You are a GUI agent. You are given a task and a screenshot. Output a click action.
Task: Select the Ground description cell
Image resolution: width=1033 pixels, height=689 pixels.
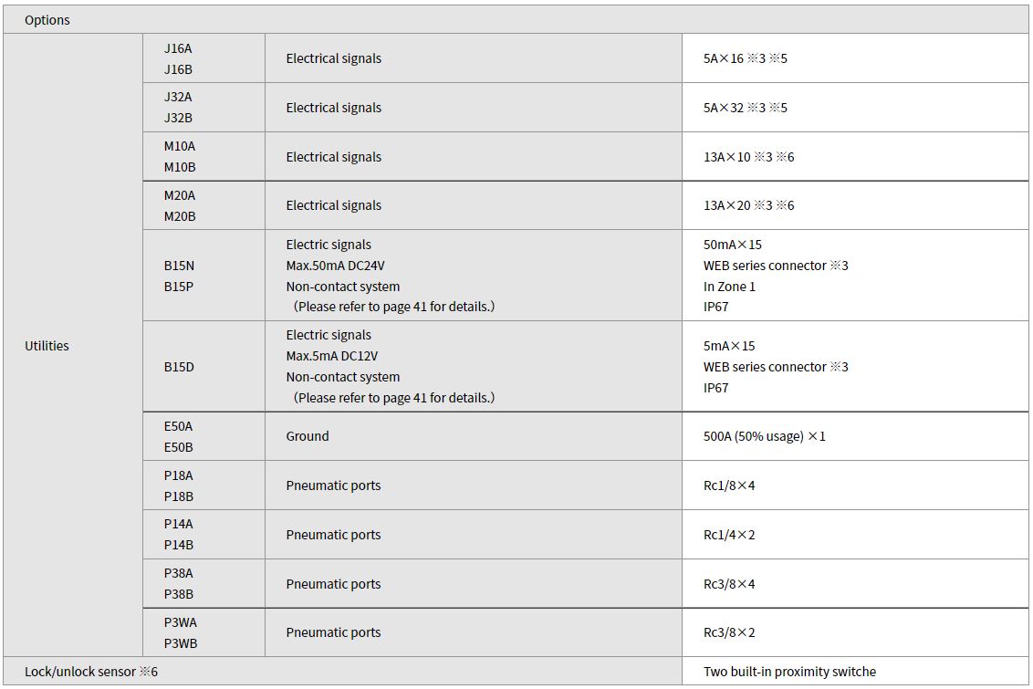tap(474, 436)
